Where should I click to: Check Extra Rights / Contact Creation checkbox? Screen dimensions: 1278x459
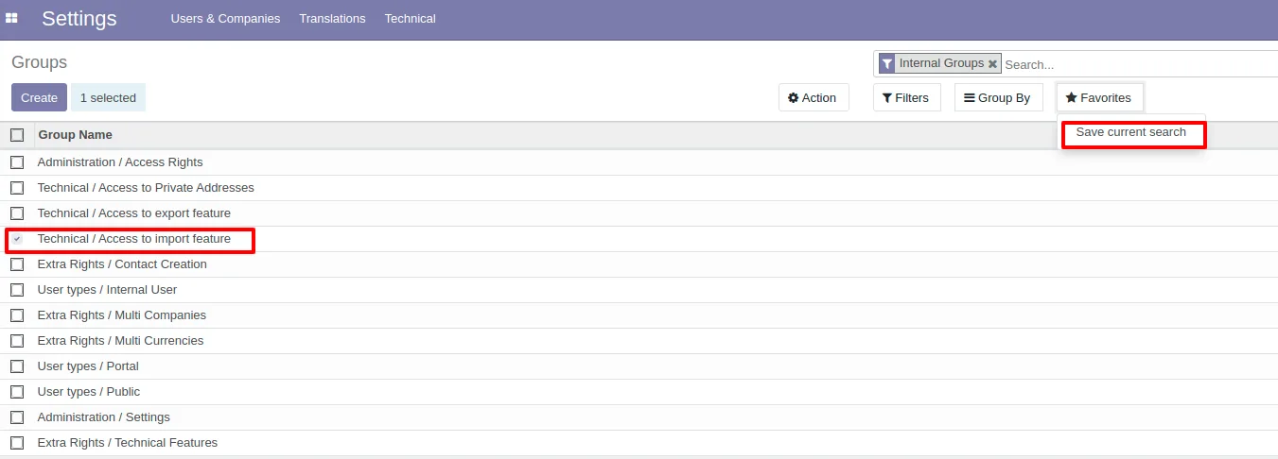point(17,264)
